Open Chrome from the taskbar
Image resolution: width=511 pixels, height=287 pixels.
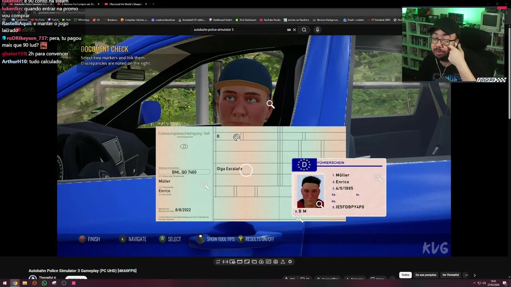click(15, 283)
